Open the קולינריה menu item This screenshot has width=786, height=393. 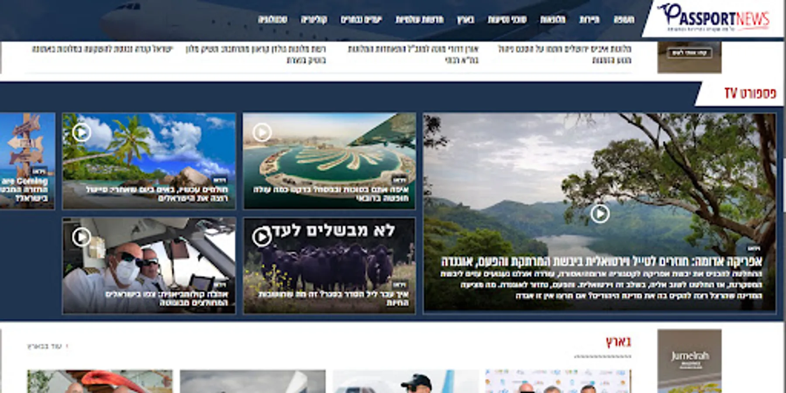314,20
